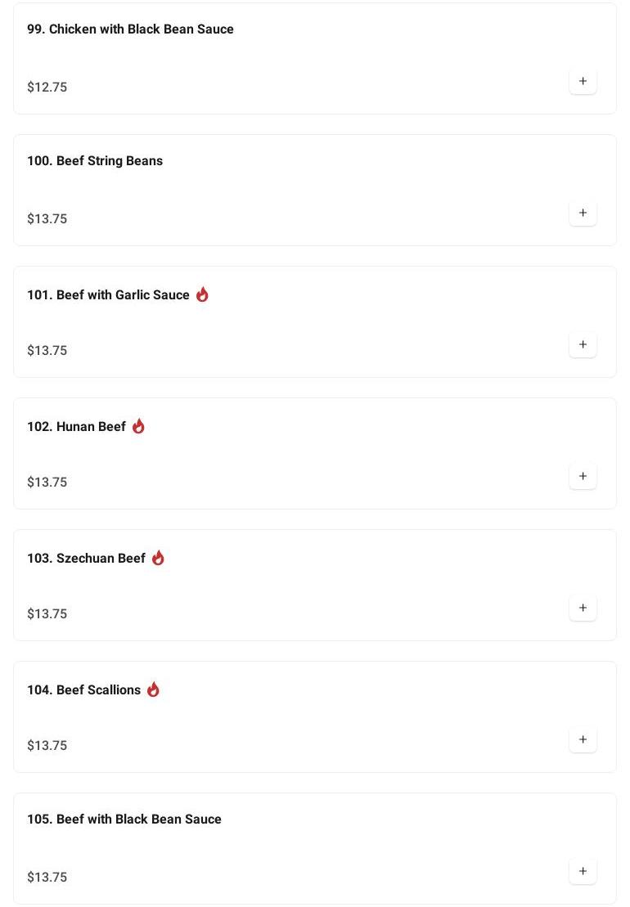Image resolution: width=630 pixels, height=907 pixels.
Task: View 103. Szechuan Beef item title
Action: click(x=86, y=559)
